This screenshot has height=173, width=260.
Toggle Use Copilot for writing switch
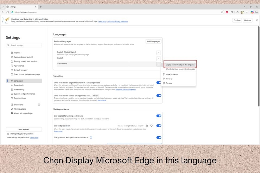pyautogui.click(x=159, y=116)
